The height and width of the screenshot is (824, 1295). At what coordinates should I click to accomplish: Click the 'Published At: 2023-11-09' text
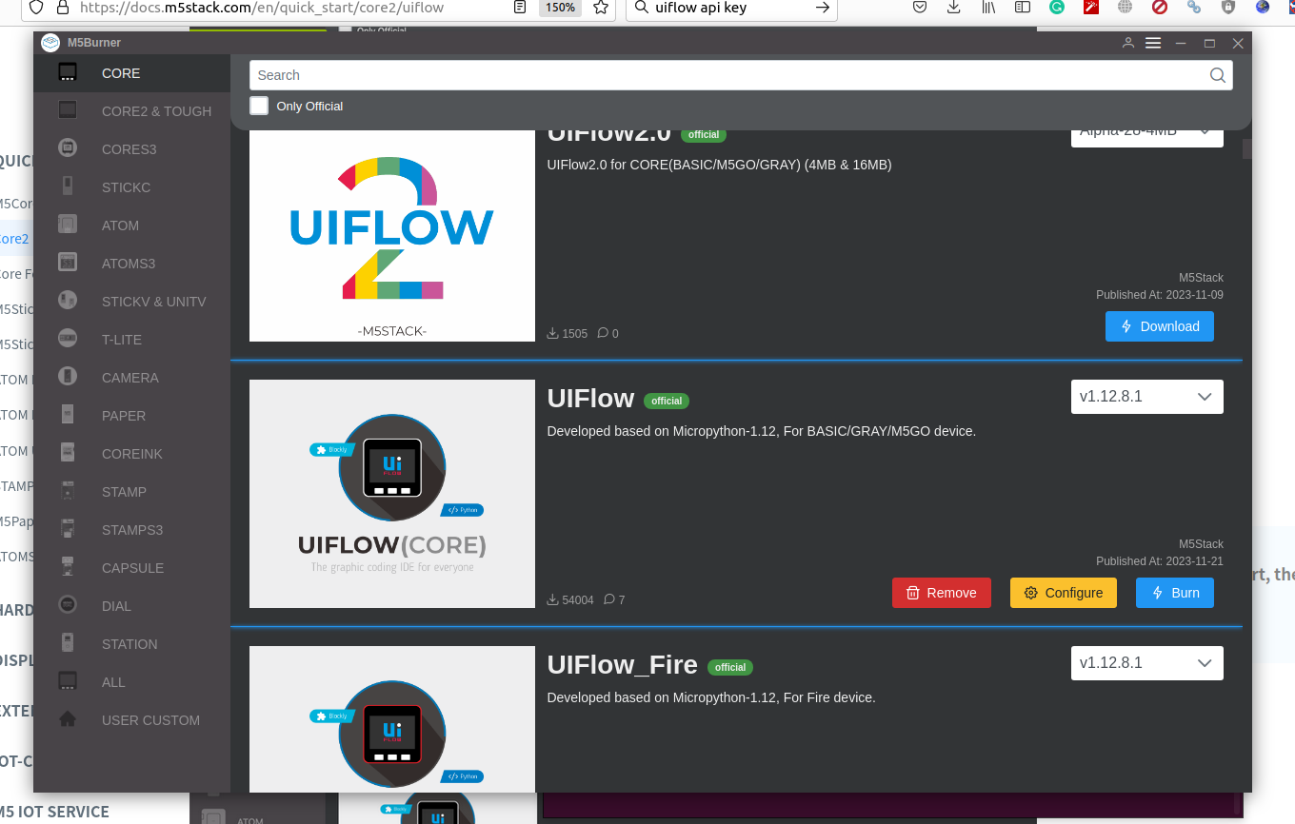(x=1160, y=295)
